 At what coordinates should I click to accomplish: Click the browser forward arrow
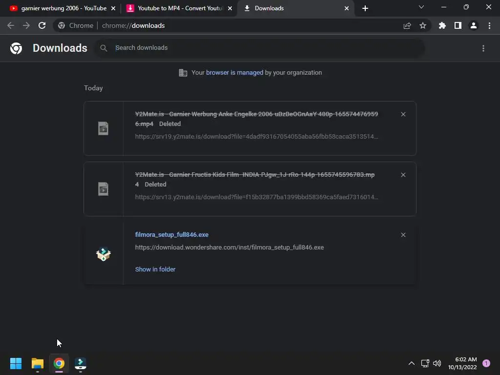coord(26,25)
